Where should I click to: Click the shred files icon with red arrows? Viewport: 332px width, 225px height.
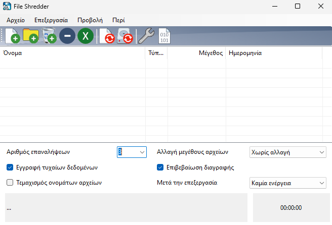point(107,36)
